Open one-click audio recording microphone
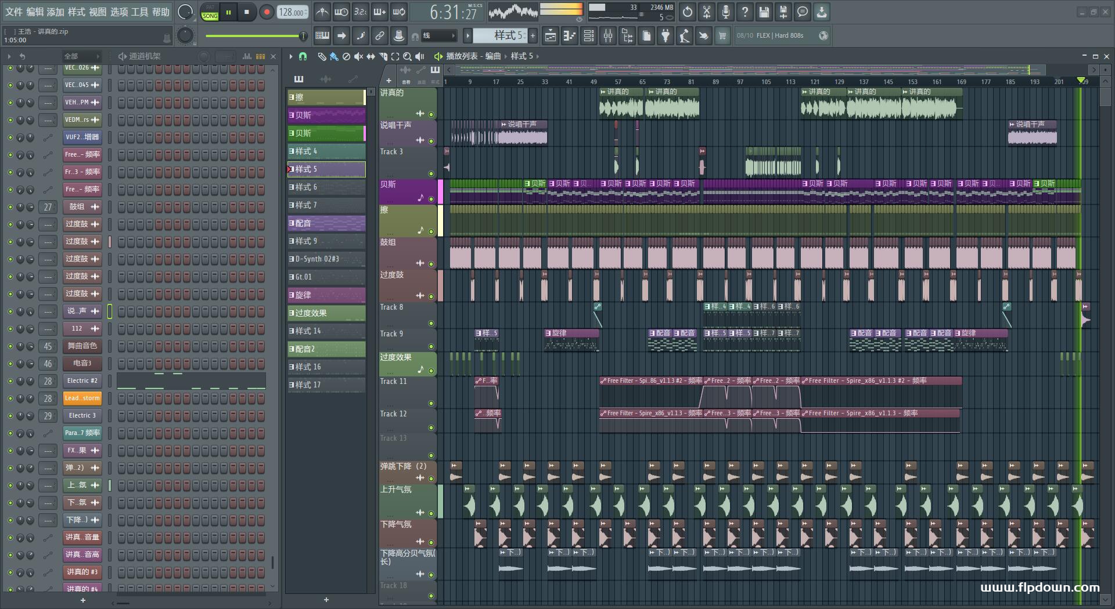This screenshot has height=609, width=1115. click(x=726, y=12)
